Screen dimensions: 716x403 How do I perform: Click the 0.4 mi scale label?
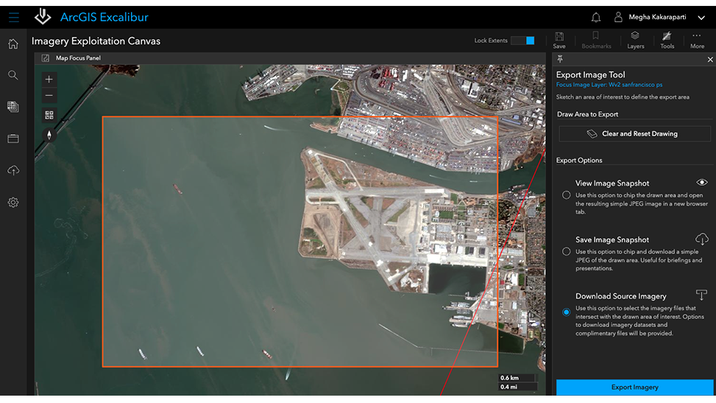coord(508,387)
